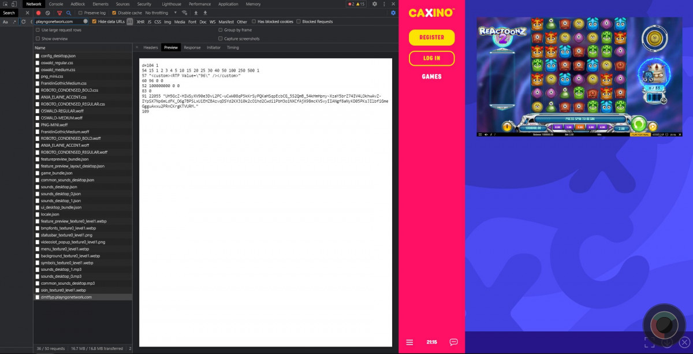Select game_bundle.json request

(83, 173)
